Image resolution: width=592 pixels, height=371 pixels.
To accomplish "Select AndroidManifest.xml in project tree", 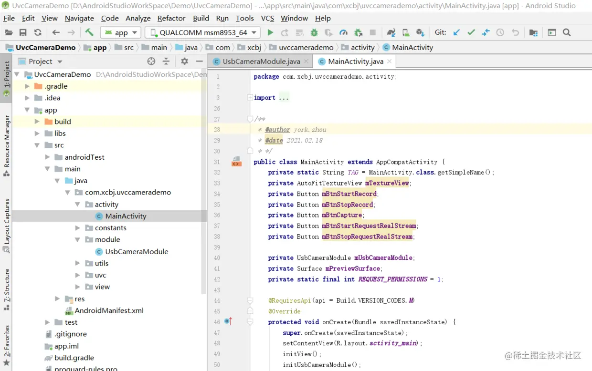I will [109, 310].
